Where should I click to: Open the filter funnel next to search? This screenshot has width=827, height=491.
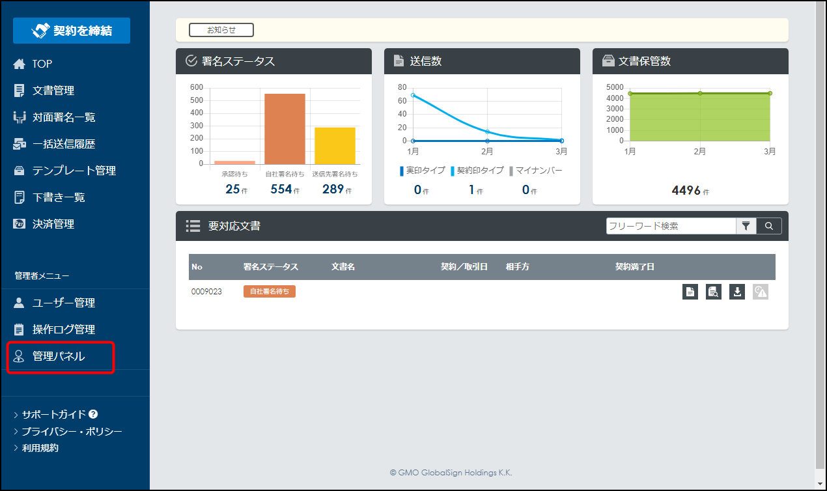[746, 226]
